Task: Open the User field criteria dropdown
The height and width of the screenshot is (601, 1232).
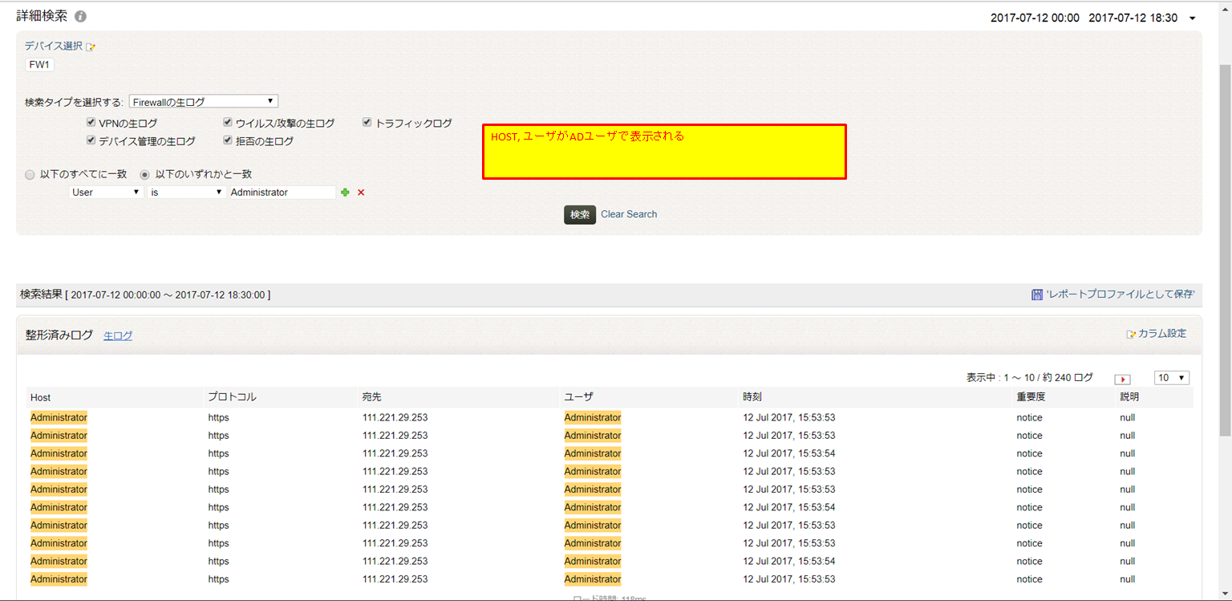Action: coord(106,193)
